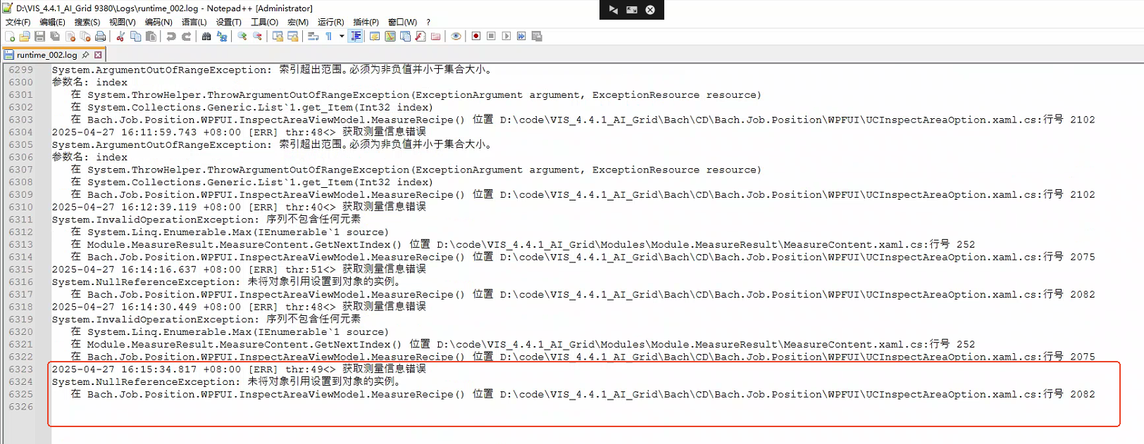This screenshot has width=1144, height=444.
Task: Click line number 6323 in the margin
Action: click(x=21, y=369)
